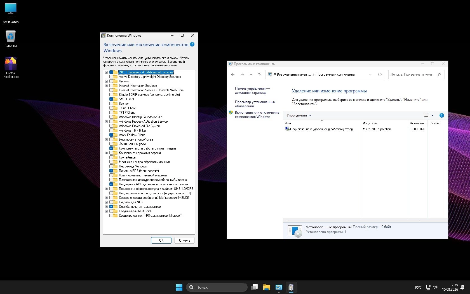Open network status in the system tray

coord(428,287)
